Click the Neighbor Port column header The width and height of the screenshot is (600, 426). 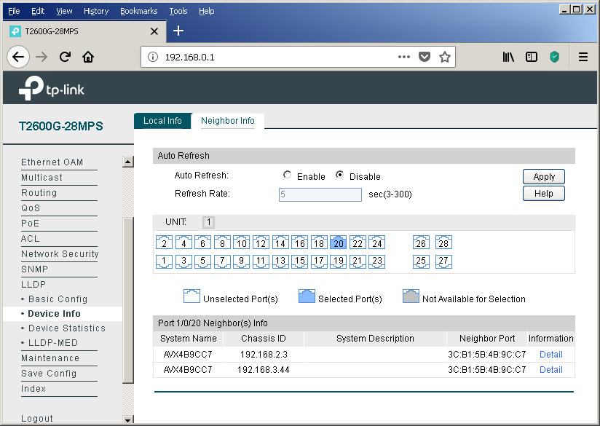(487, 339)
